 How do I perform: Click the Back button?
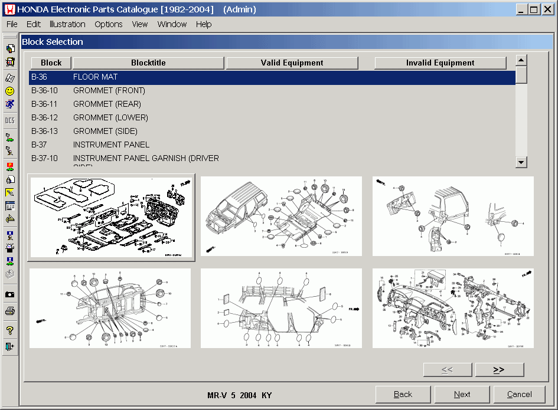pyautogui.click(x=403, y=394)
